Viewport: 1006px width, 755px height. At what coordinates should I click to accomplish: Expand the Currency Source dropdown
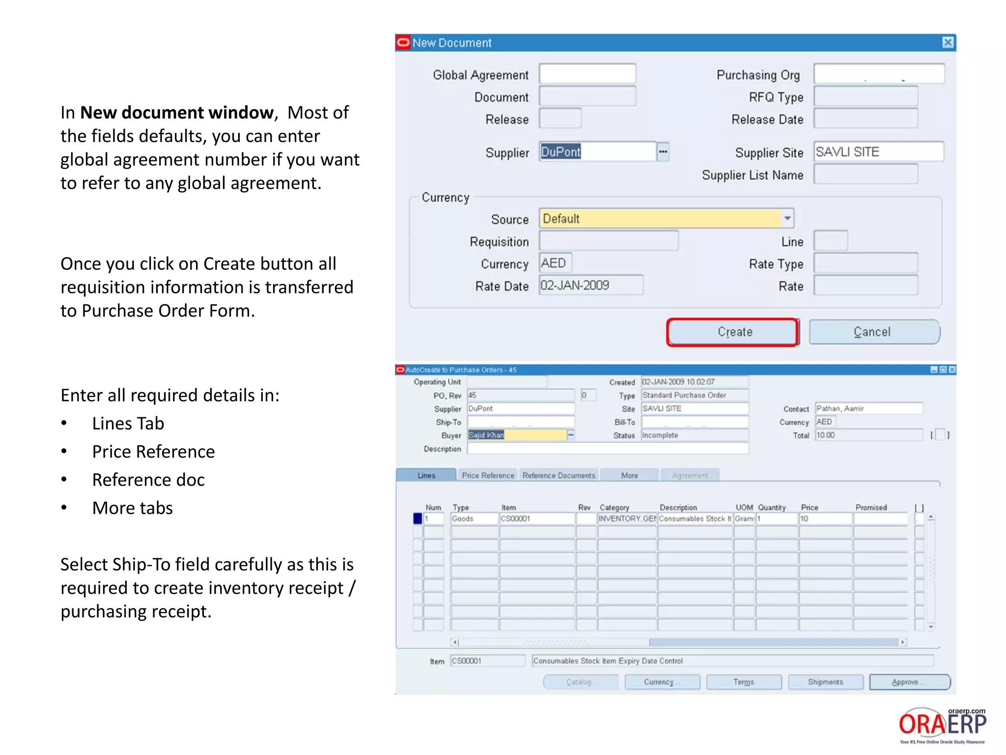pyautogui.click(x=787, y=218)
